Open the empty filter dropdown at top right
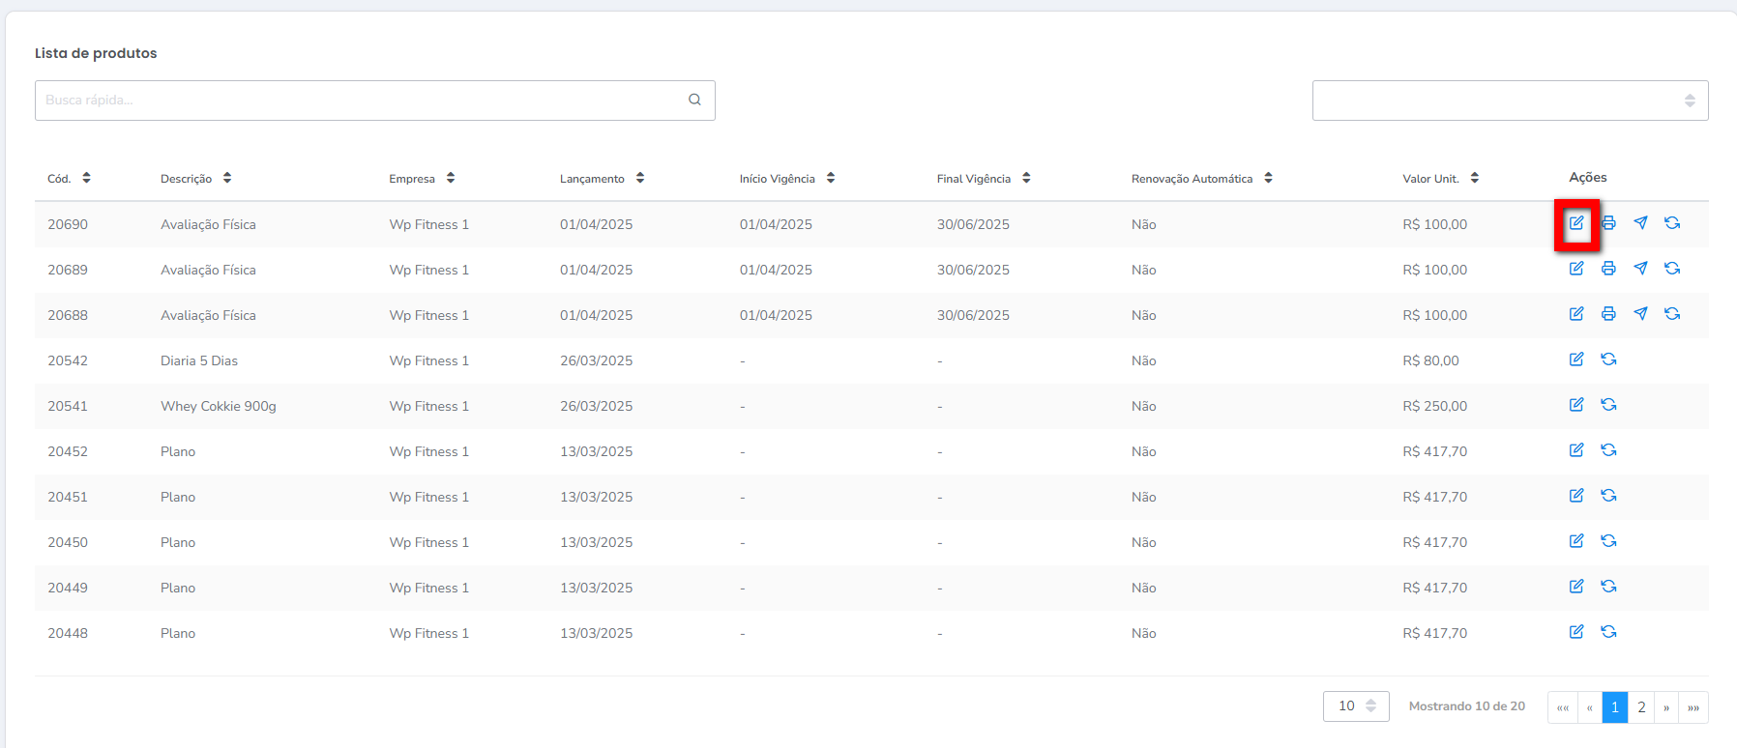The height and width of the screenshot is (748, 1737). 1509,101
